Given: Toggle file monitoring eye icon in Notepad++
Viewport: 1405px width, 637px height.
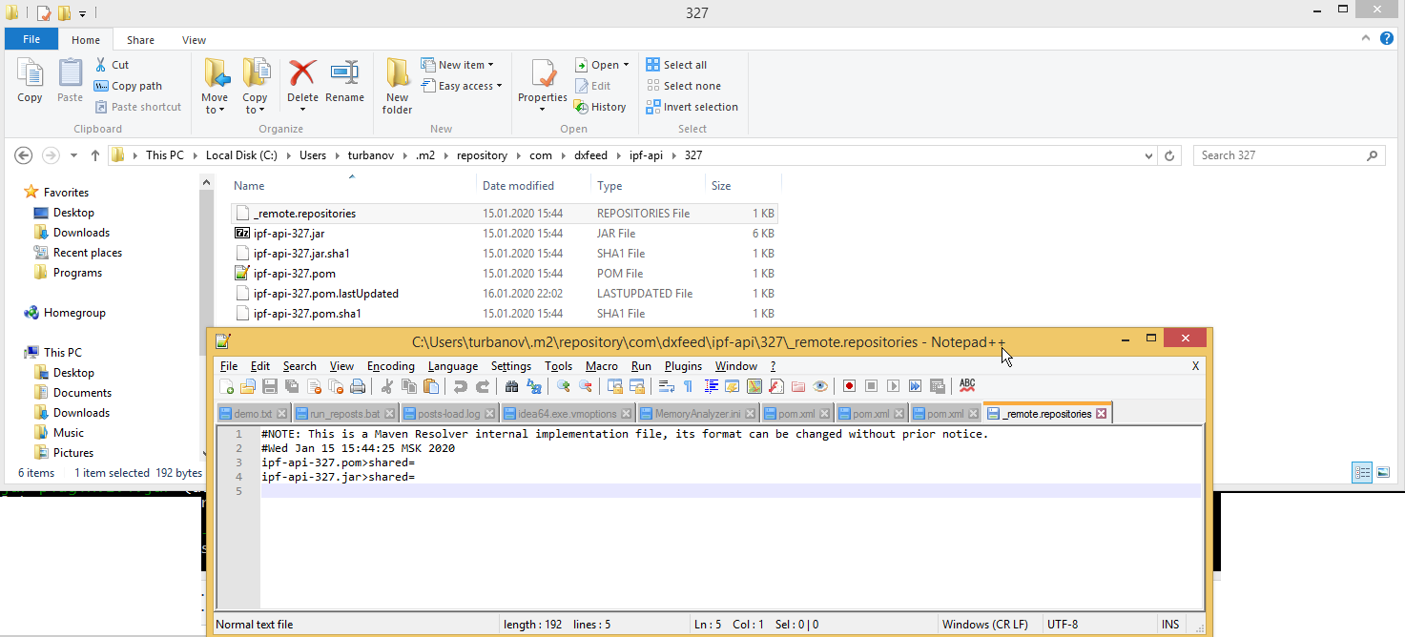Looking at the screenshot, I should (x=820, y=386).
